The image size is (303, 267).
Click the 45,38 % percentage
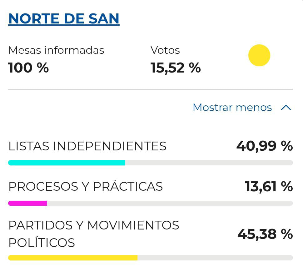tap(265, 234)
